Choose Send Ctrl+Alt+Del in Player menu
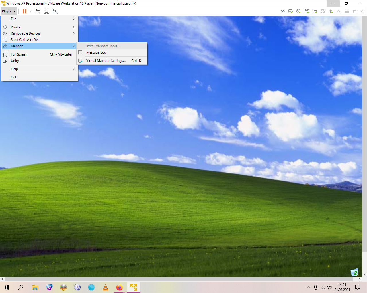367x293 pixels. point(39,40)
